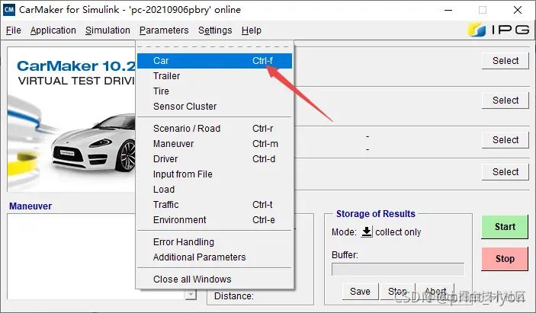Select the Load menu entry
536x313 pixels.
coord(215,190)
